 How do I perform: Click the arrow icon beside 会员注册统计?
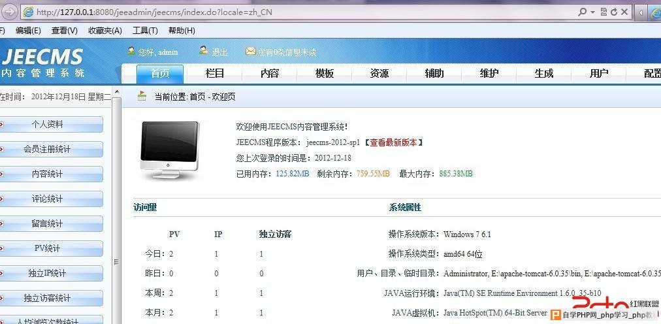pyautogui.click(x=2, y=149)
